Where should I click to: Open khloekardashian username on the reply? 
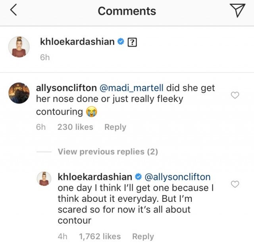[x=95, y=176]
